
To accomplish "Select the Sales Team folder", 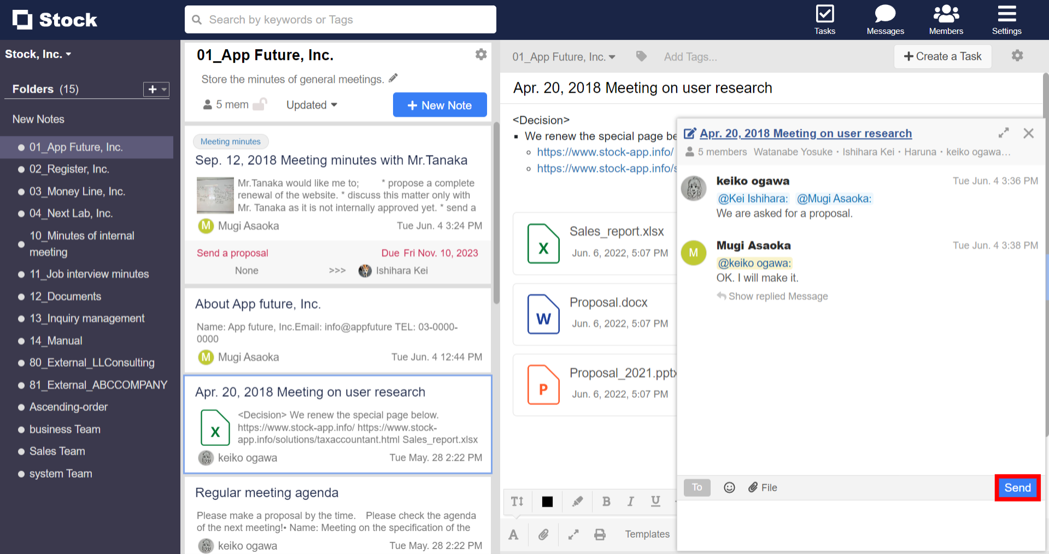I will 57,451.
